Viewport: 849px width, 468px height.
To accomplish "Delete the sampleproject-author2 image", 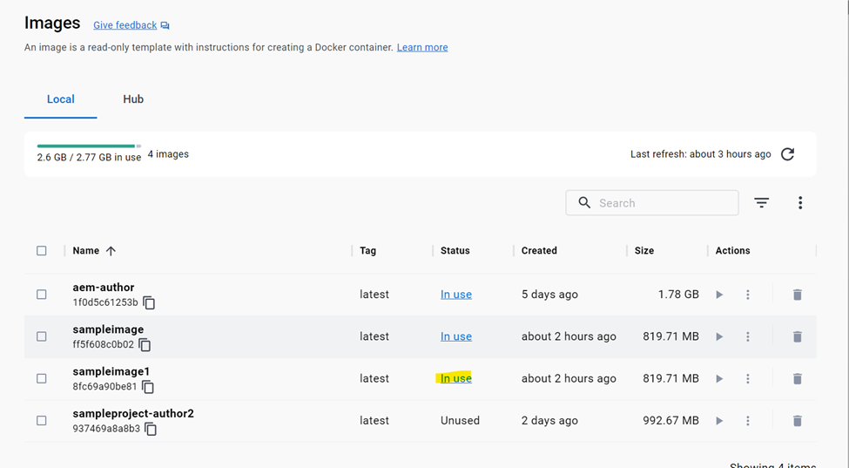I will [x=797, y=421].
